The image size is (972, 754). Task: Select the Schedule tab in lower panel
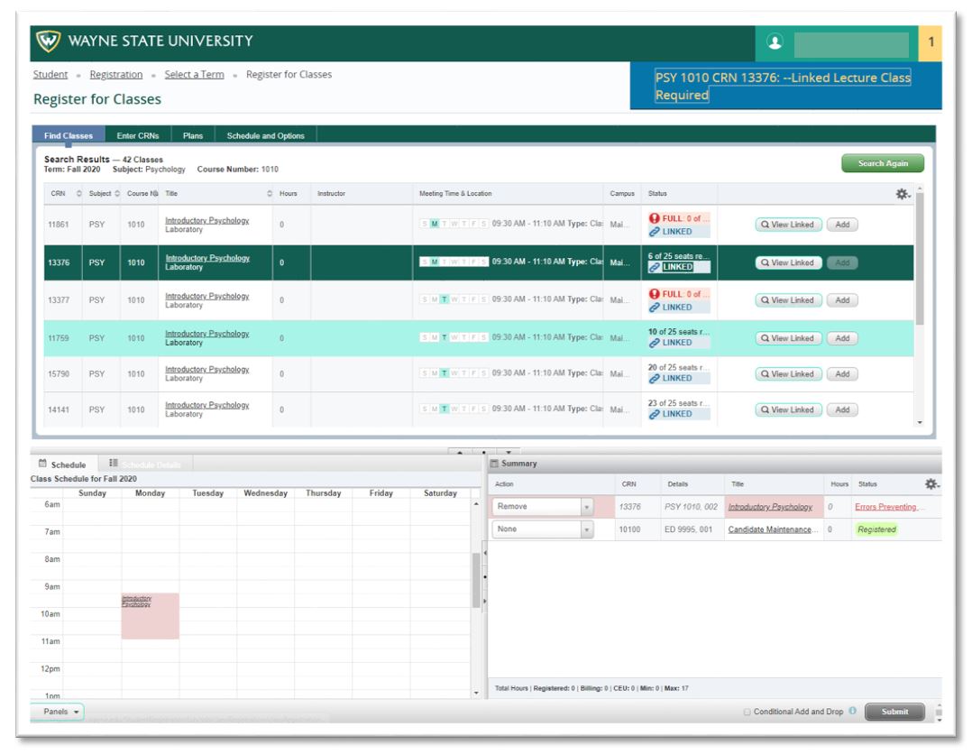pyautogui.click(x=62, y=464)
